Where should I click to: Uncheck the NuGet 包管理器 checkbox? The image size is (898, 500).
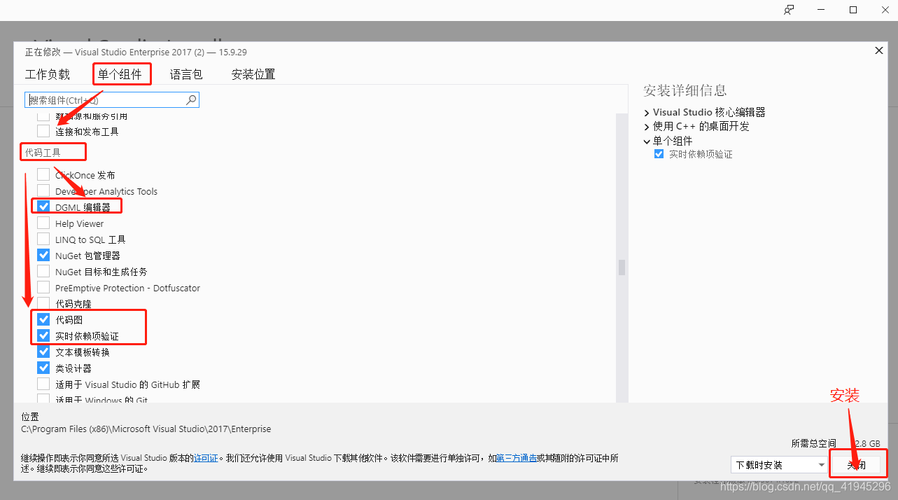(43, 255)
